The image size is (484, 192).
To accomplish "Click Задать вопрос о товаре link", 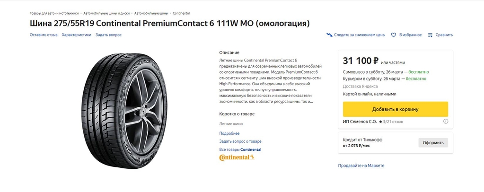I will click(240, 141).
